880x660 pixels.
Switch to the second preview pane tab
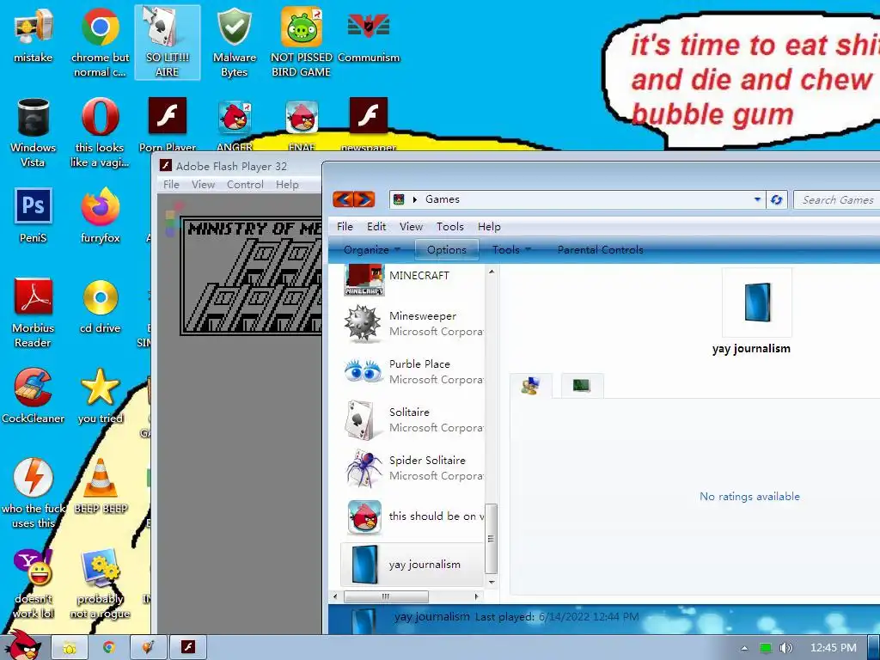tap(582, 386)
